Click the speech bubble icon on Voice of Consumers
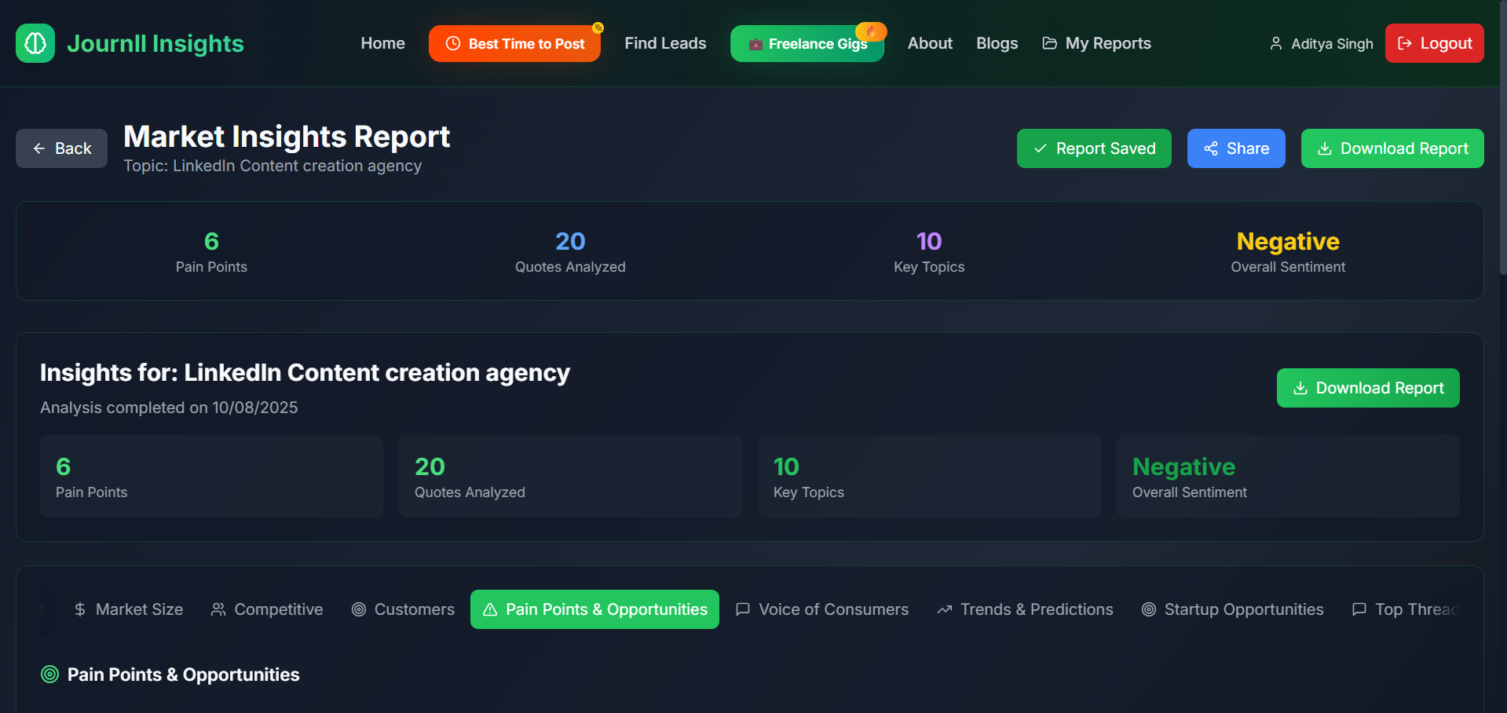 [x=743, y=609]
